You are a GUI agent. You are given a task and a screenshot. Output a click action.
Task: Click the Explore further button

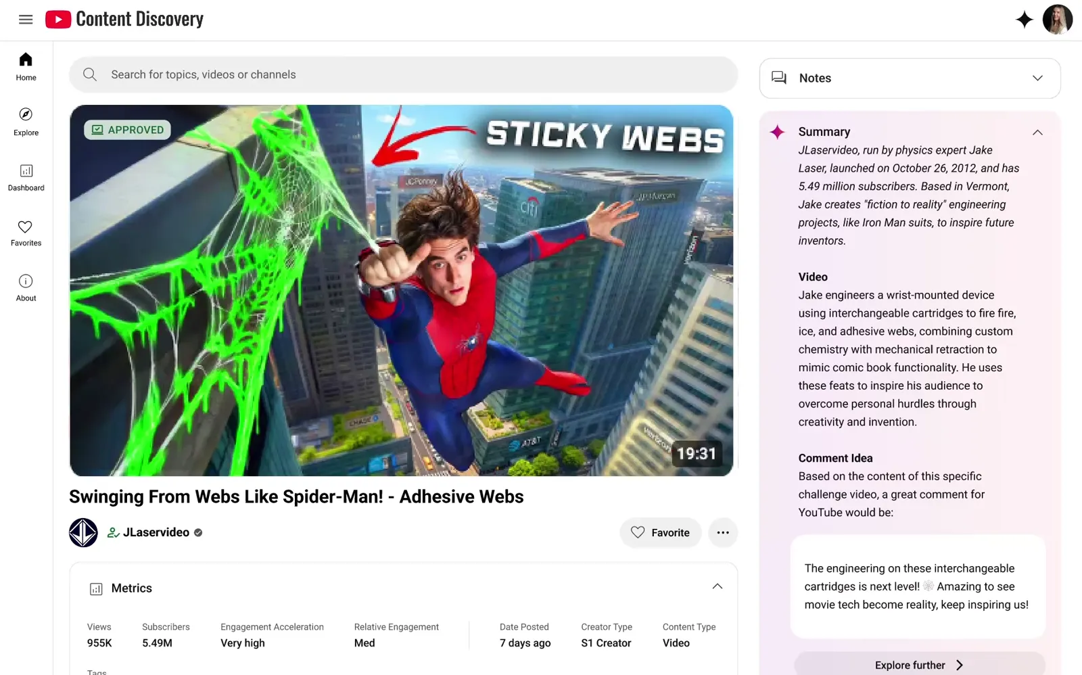[919, 665]
